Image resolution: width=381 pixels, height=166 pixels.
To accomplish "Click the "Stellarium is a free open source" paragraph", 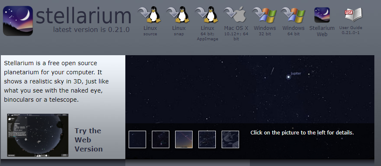I will [56, 81].
